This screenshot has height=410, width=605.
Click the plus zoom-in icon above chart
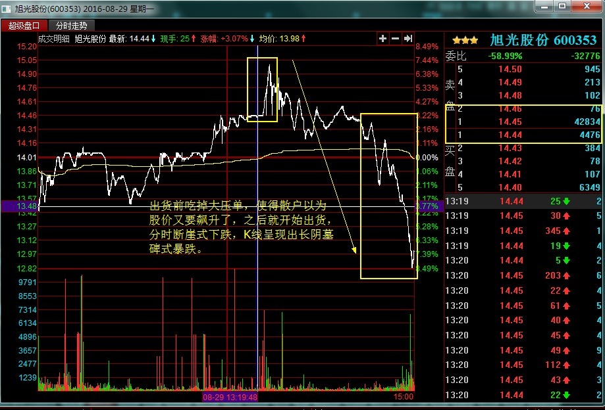[382, 39]
